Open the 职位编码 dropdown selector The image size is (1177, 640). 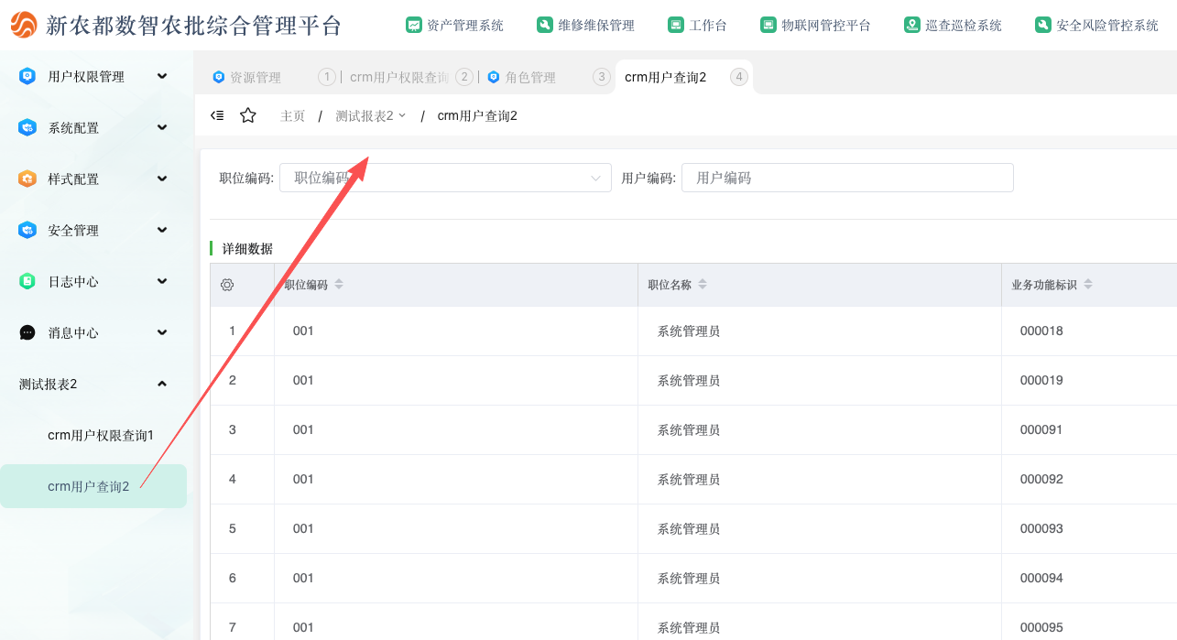coord(445,178)
